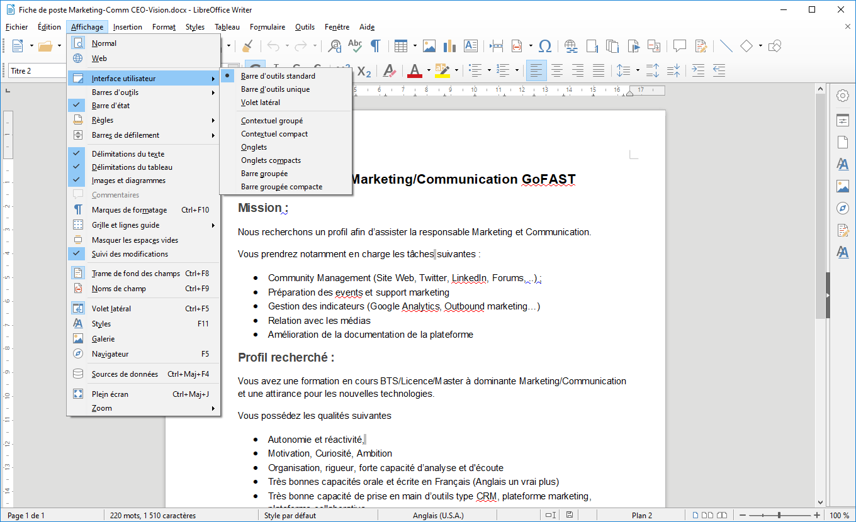
Task: Disable Suivi des modifications option
Action: coord(130,254)
